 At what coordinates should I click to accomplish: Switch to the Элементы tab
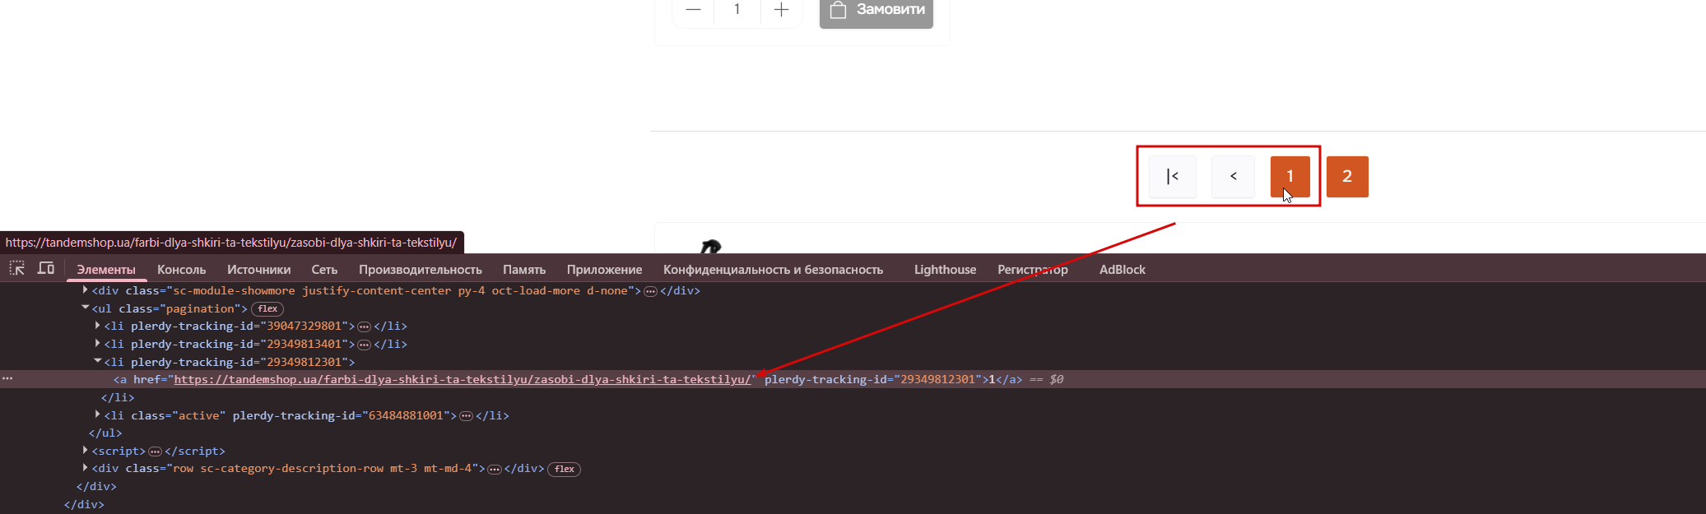[x=106, y=270]
